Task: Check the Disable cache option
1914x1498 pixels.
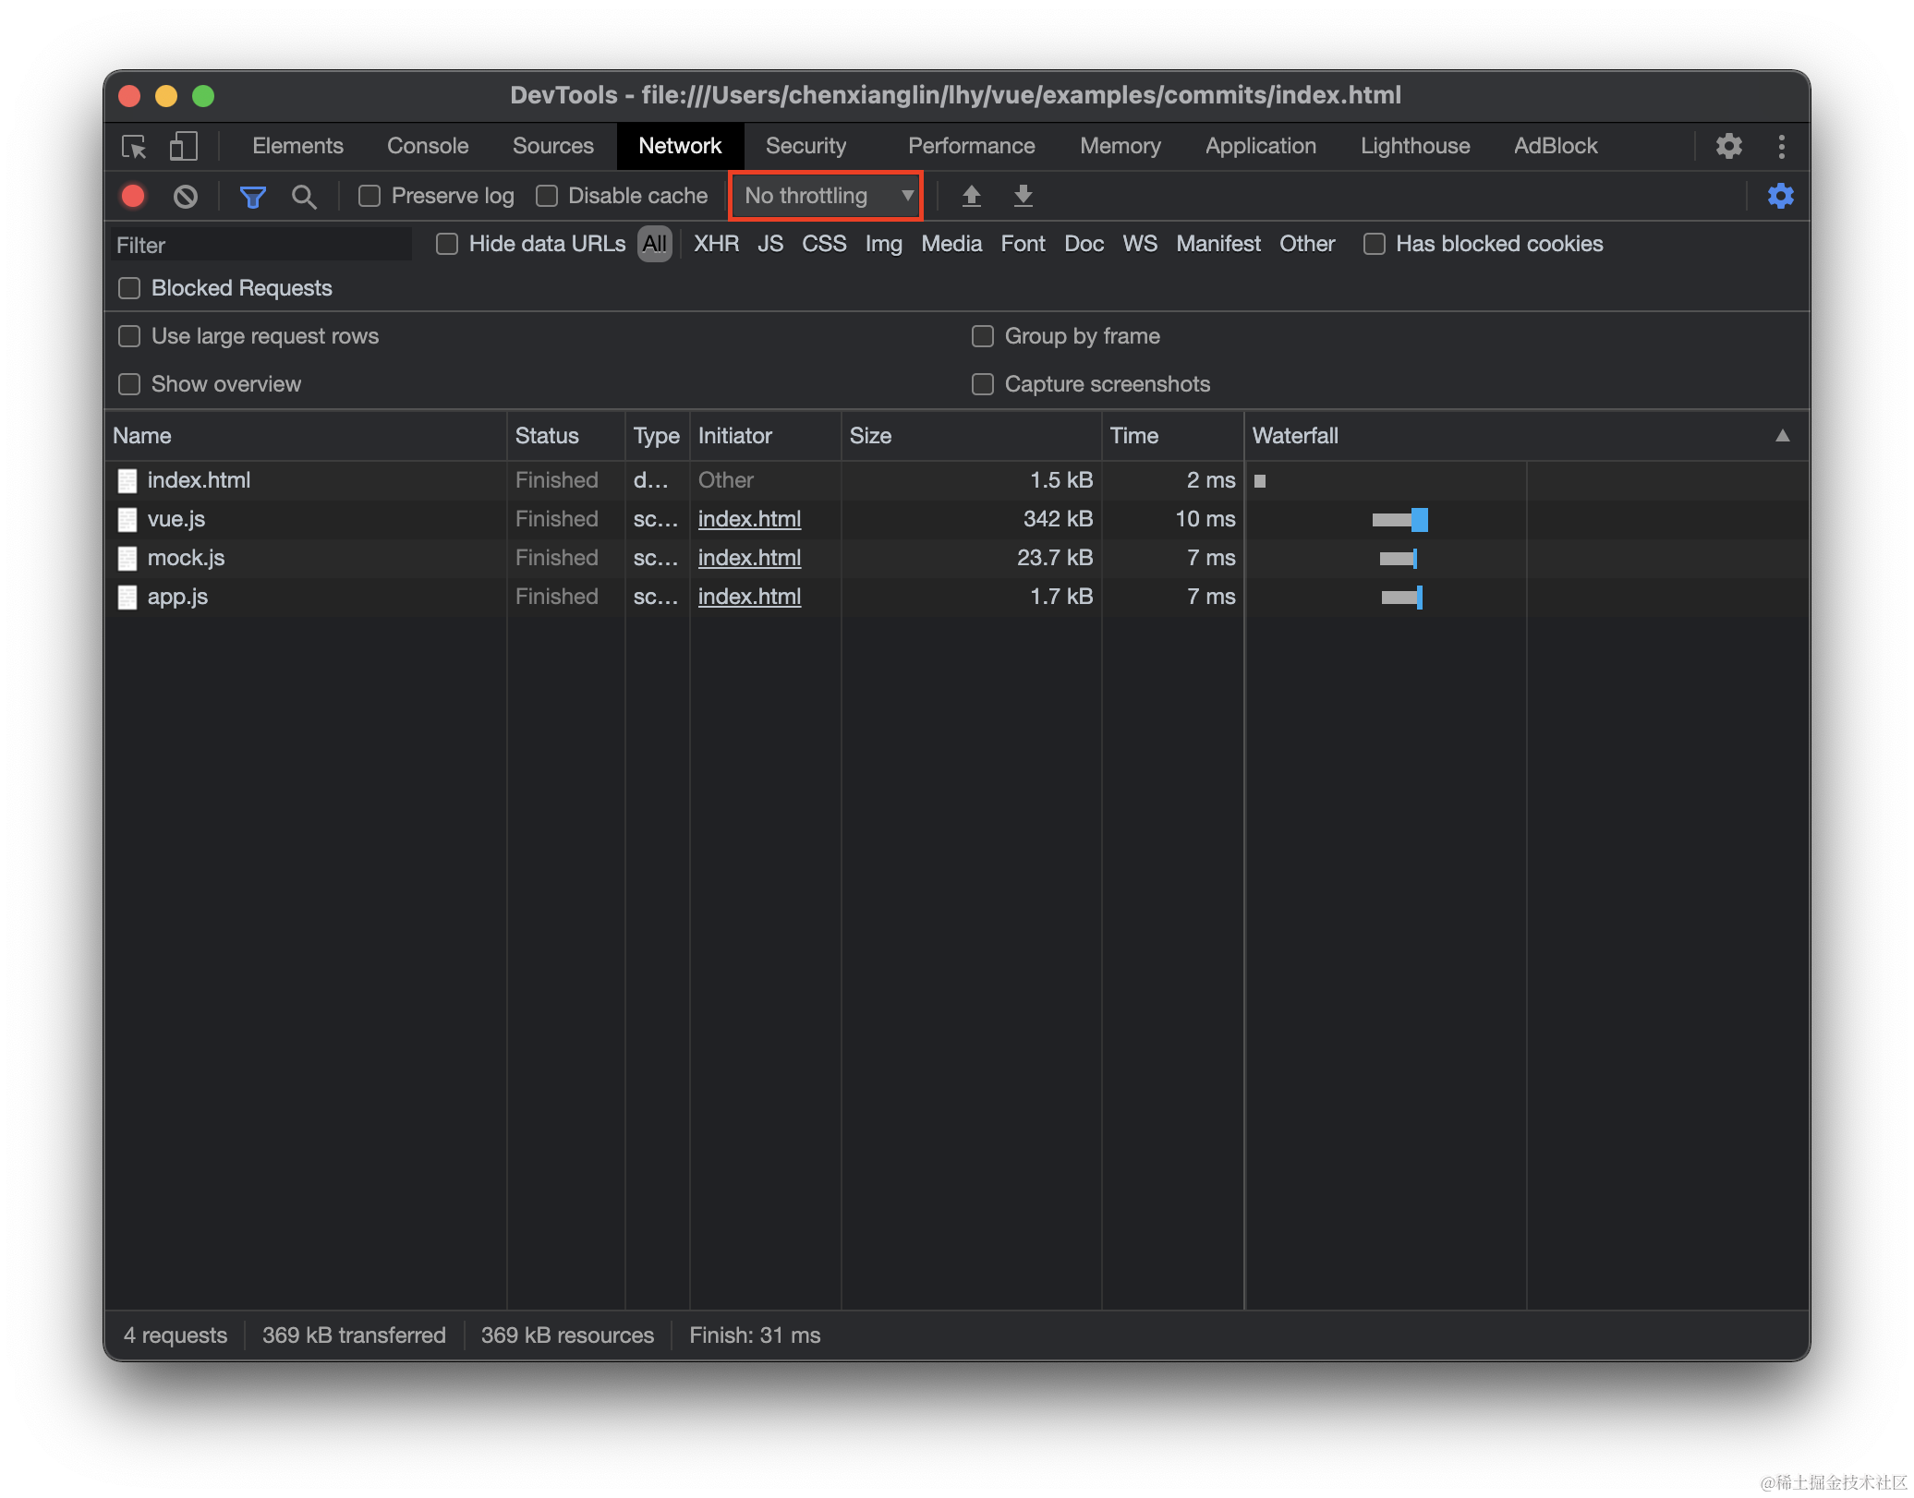Action: [x=547, y=196]
